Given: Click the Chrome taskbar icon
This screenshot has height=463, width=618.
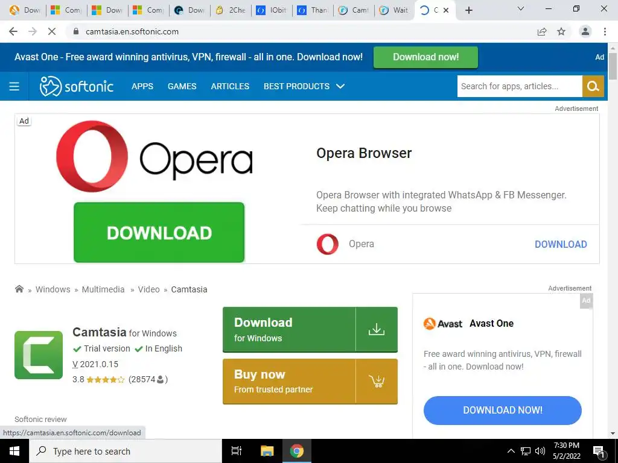Looking at the screenshot, I should [297, 451].
